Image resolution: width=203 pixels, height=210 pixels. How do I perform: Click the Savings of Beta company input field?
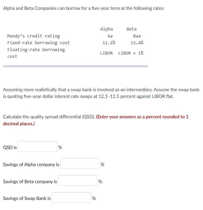[x=77, y=180]
